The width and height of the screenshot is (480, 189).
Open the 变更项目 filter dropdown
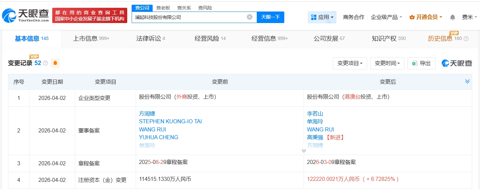350,63
